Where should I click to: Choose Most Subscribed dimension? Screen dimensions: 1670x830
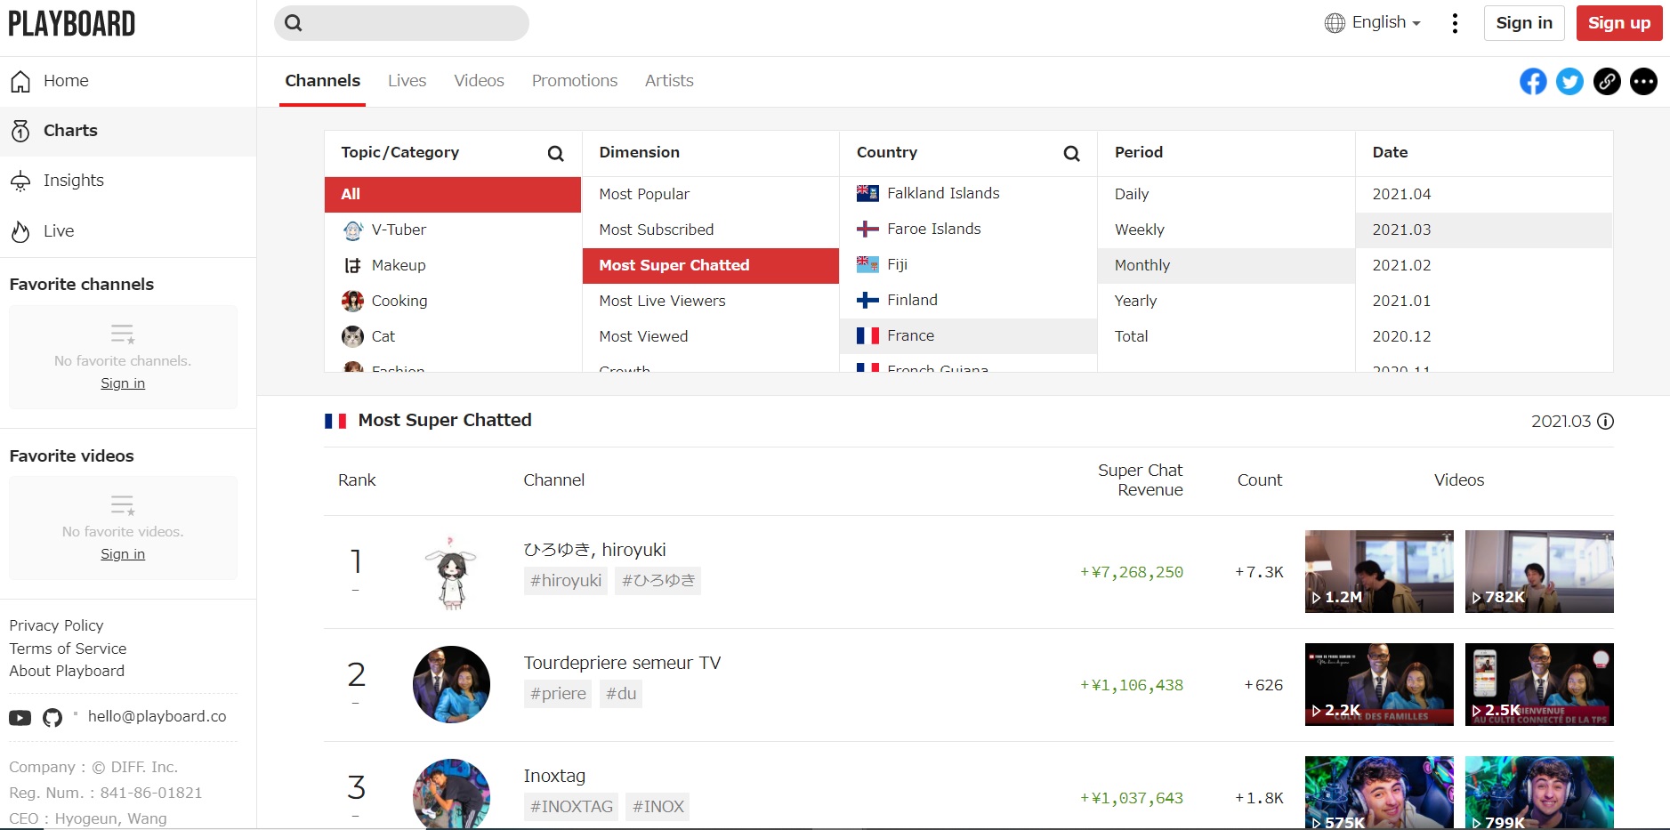711,230
